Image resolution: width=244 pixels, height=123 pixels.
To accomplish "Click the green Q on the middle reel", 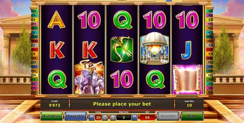I will [x=123, y=20].
